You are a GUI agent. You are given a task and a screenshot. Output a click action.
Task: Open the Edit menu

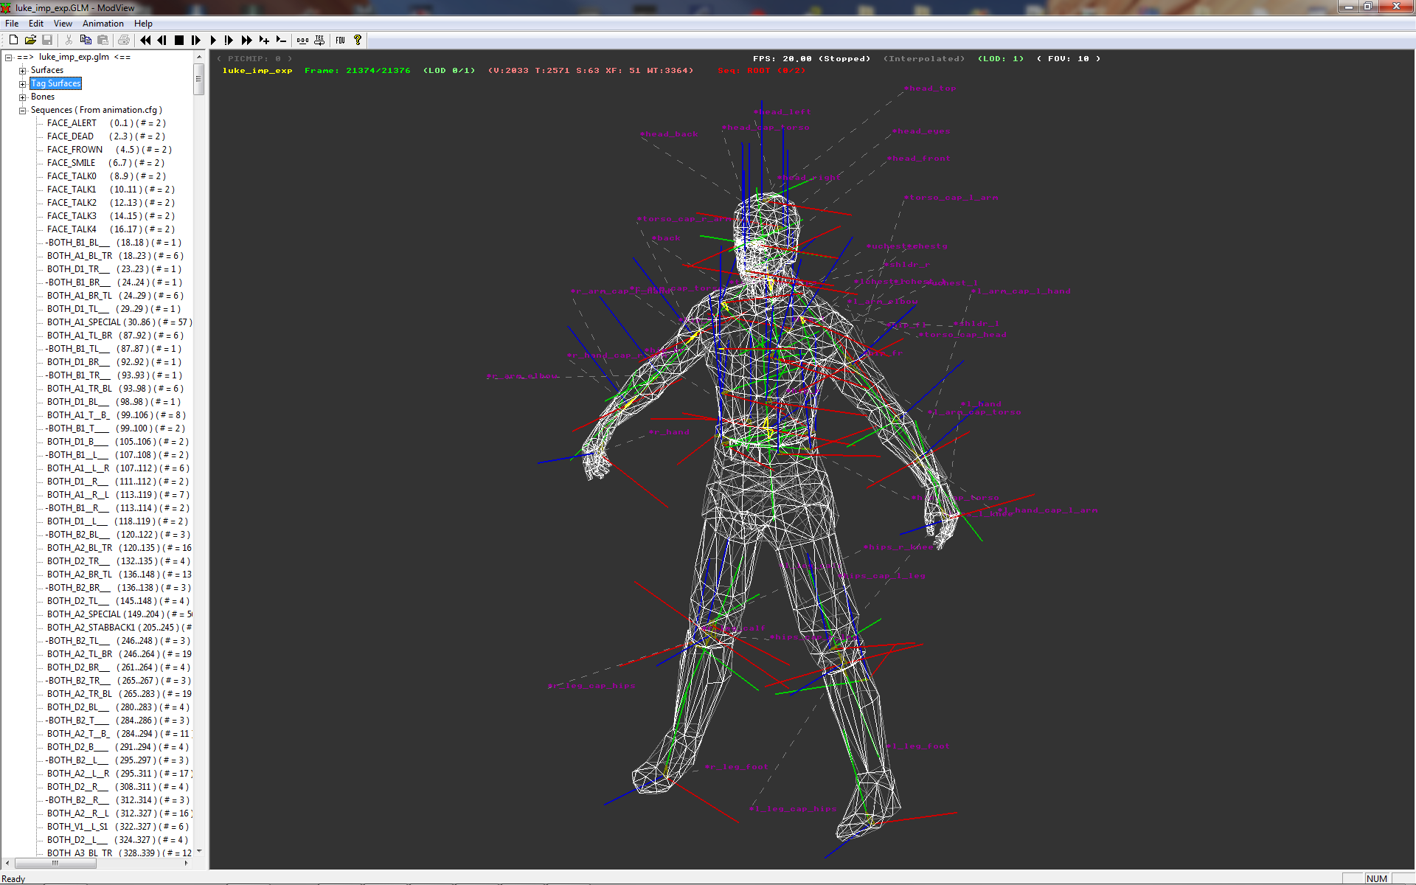[36, 24]
